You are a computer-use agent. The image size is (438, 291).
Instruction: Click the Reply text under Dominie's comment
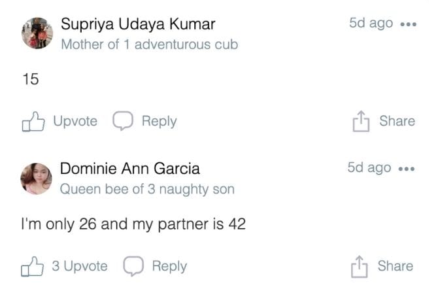pyautogui.click(x=169, y=266)
